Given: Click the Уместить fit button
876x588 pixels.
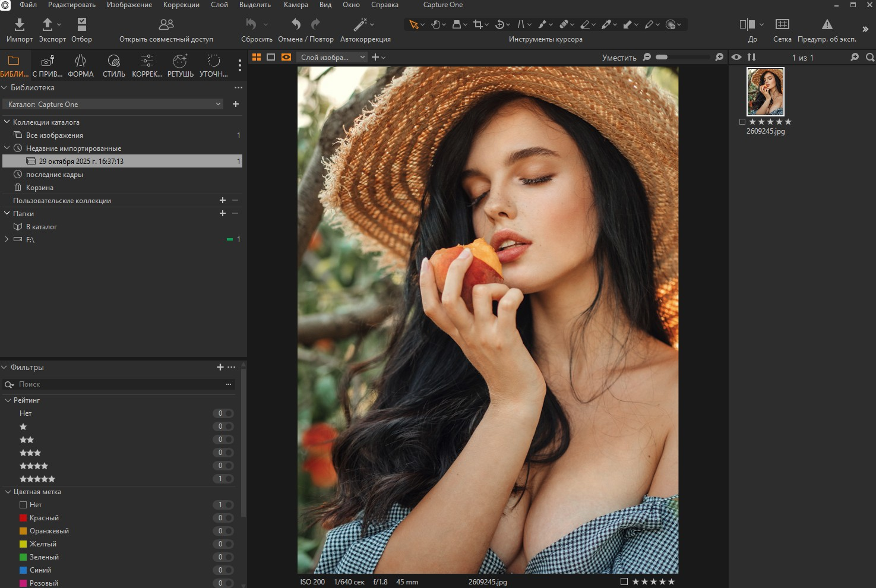Looking at the screenshot, I should pos(619,58).
